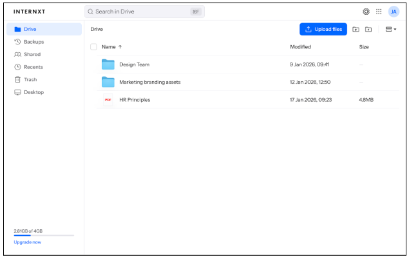Toggle the select all files checkbox
The height and width of the screenshot is (259, 409).
[x=93, y=47]
